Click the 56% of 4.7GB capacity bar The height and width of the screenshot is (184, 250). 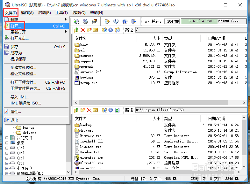click(214, 21)
